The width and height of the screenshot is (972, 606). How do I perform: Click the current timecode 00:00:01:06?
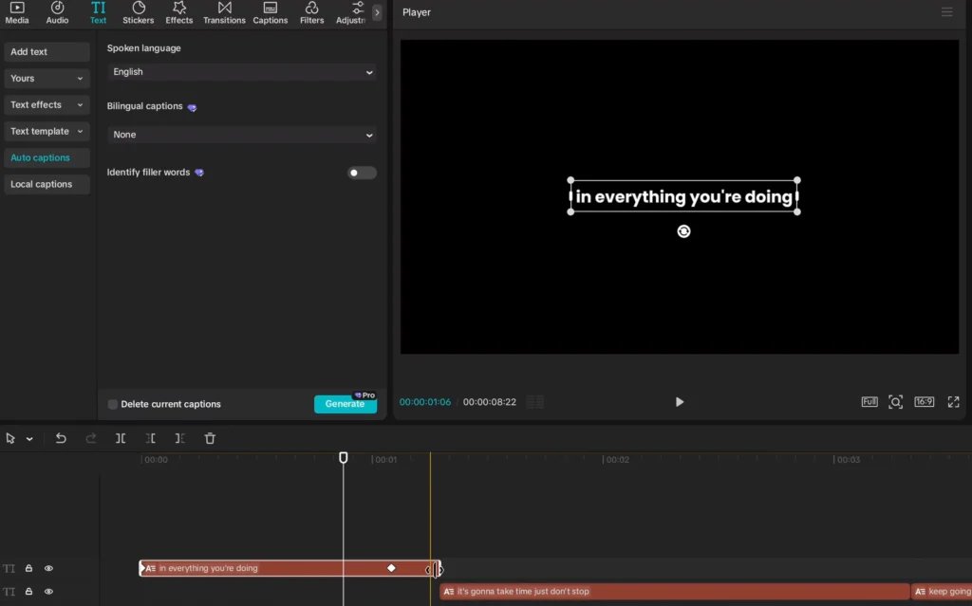pyautogui.click(x=424, y=402)
